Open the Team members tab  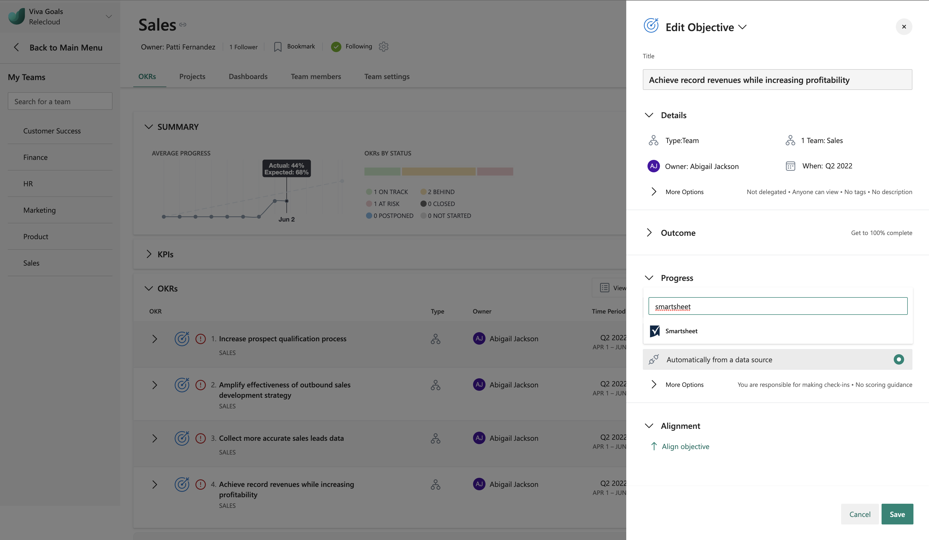coord(315,76)
